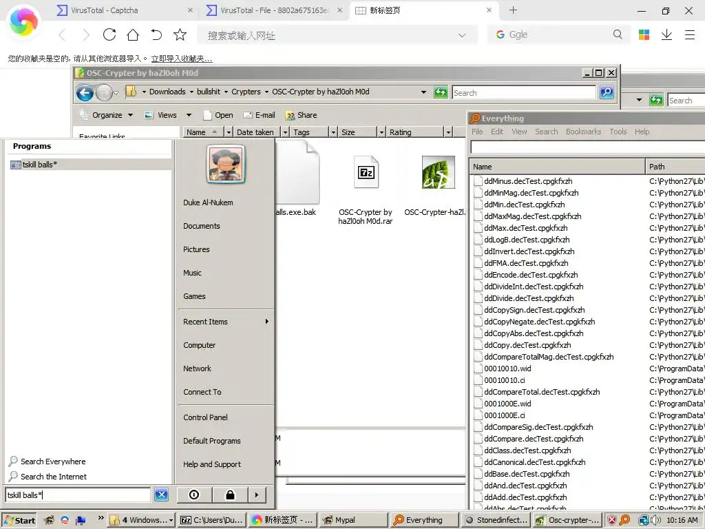The height and width of the screenshot is (529, 705).
Task: Click the network tray icon
Action: tap(644, 520)
